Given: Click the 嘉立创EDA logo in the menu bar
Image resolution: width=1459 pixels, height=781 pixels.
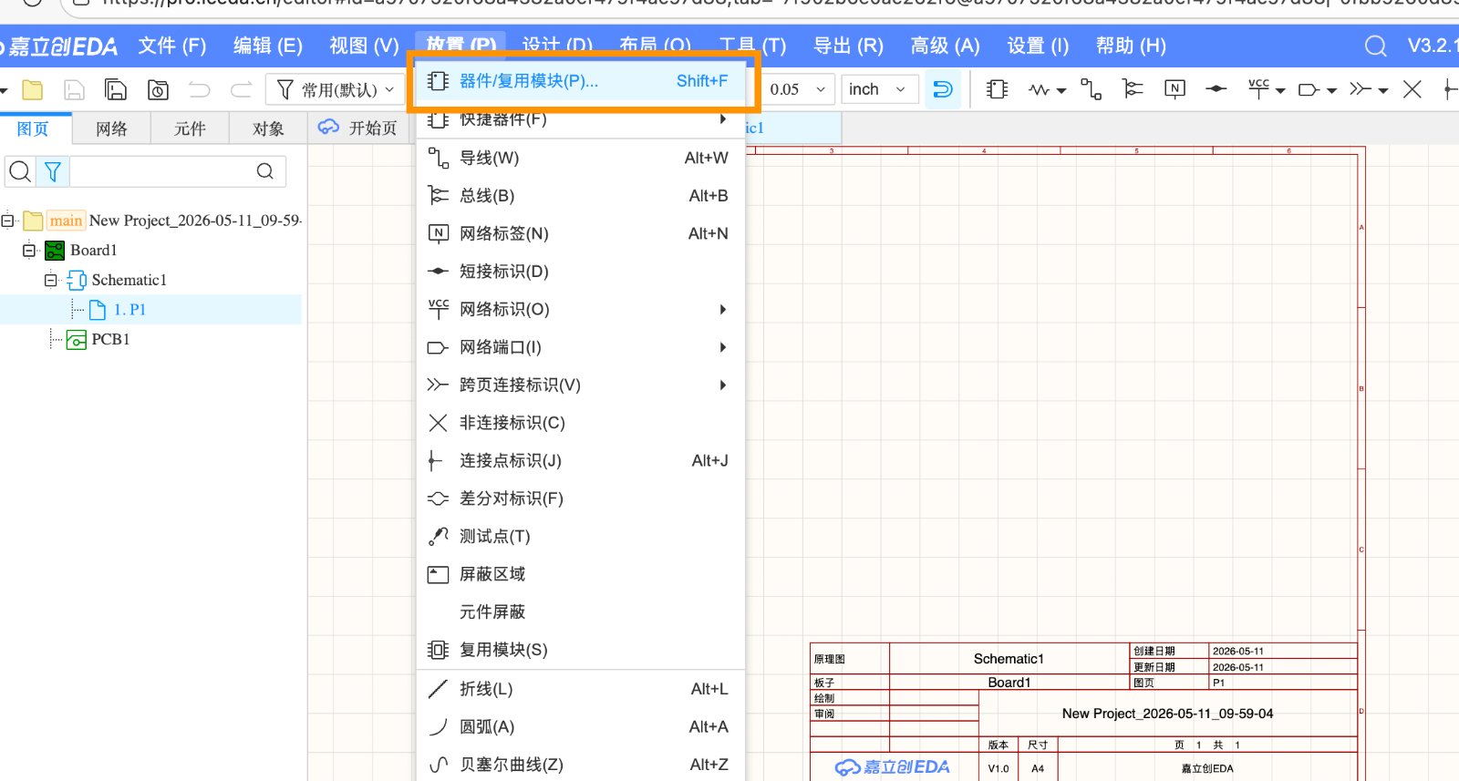Looking at the screenshot, I should 60,46.
